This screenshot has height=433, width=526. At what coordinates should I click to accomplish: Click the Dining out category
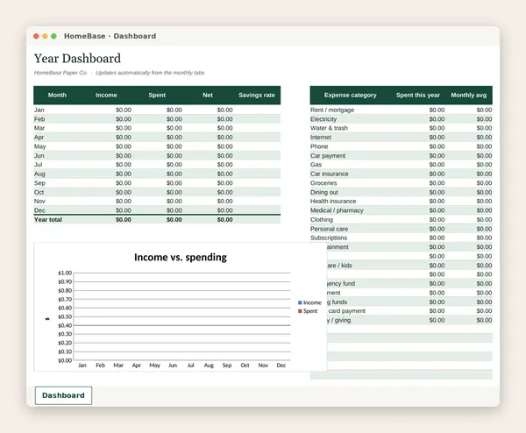[324, 192]
